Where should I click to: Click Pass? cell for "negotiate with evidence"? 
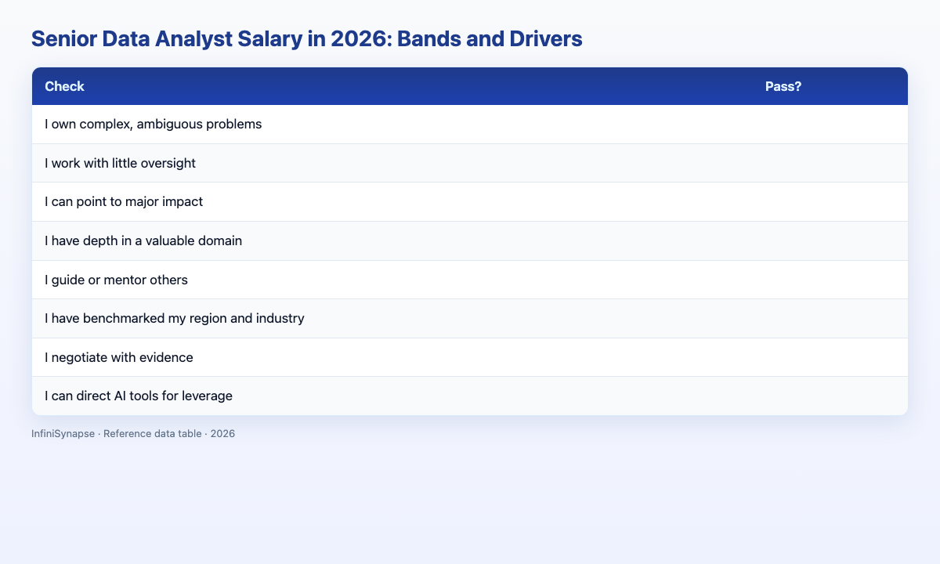pyautogui.click(x=830, y=357)
